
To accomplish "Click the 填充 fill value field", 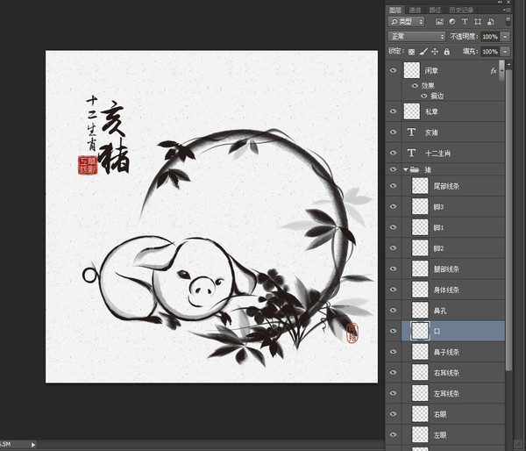I will [490, 52].
